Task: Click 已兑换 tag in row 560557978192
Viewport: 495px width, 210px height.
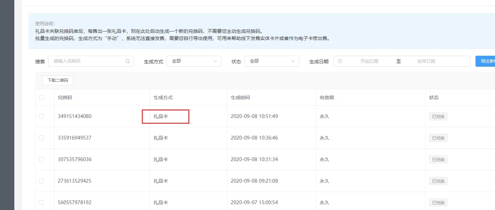Action: click(x=438, y=202)
